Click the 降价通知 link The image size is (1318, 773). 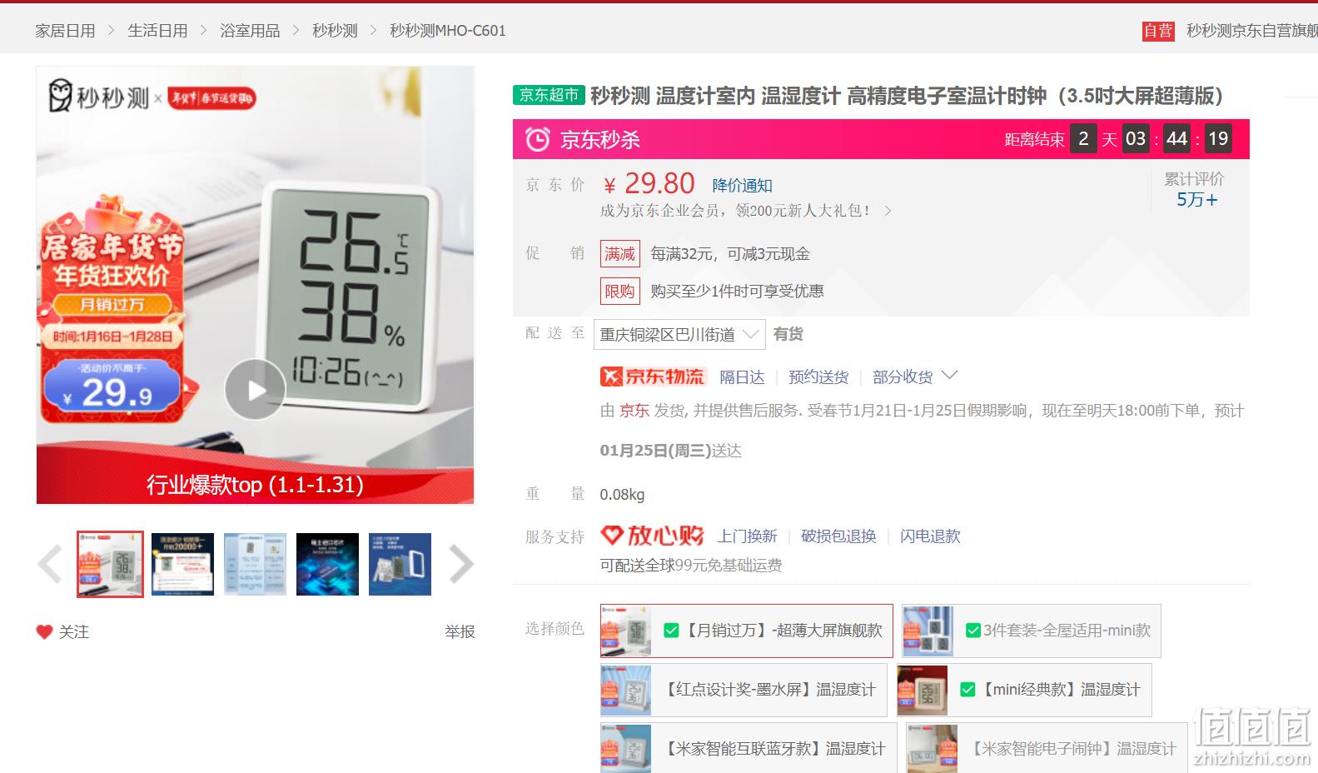coord(742,186)
